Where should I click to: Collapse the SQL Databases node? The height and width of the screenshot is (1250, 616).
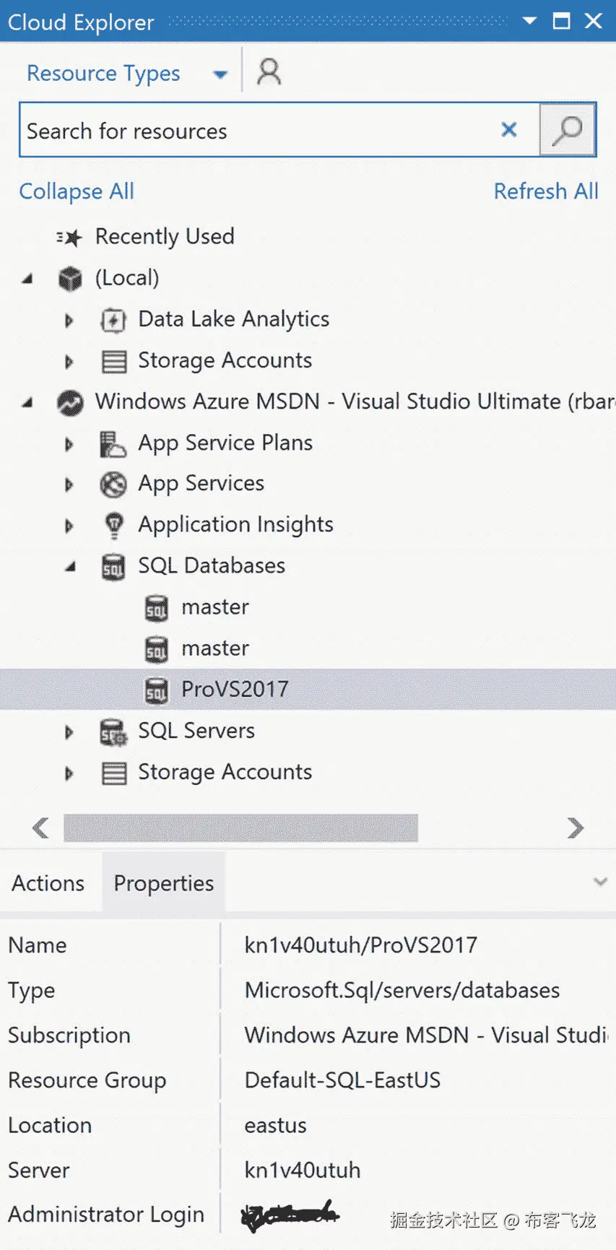[70, 567]
